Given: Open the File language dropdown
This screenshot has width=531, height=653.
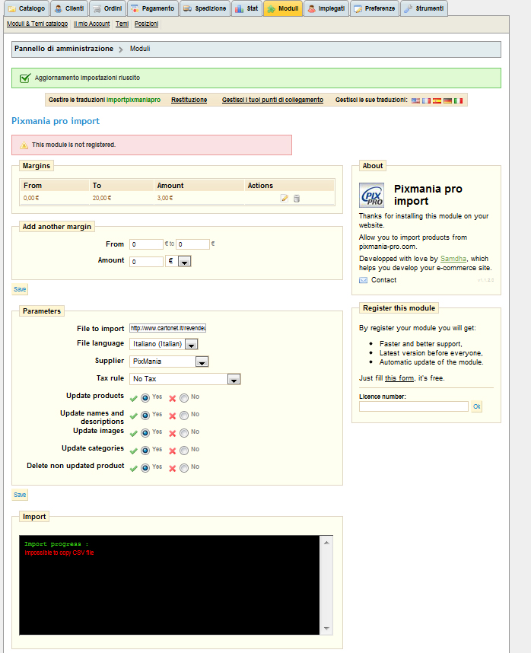Looking at the screenshot, I should click(164, 344).
